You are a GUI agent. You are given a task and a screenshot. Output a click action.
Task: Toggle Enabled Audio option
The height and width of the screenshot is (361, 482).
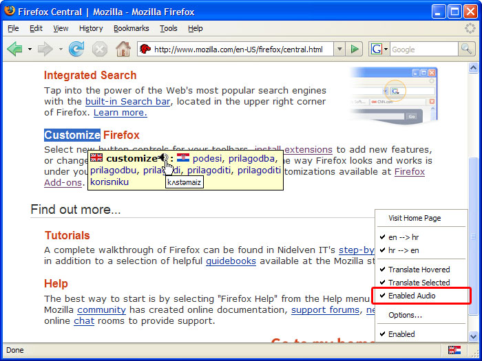point(421,296)
